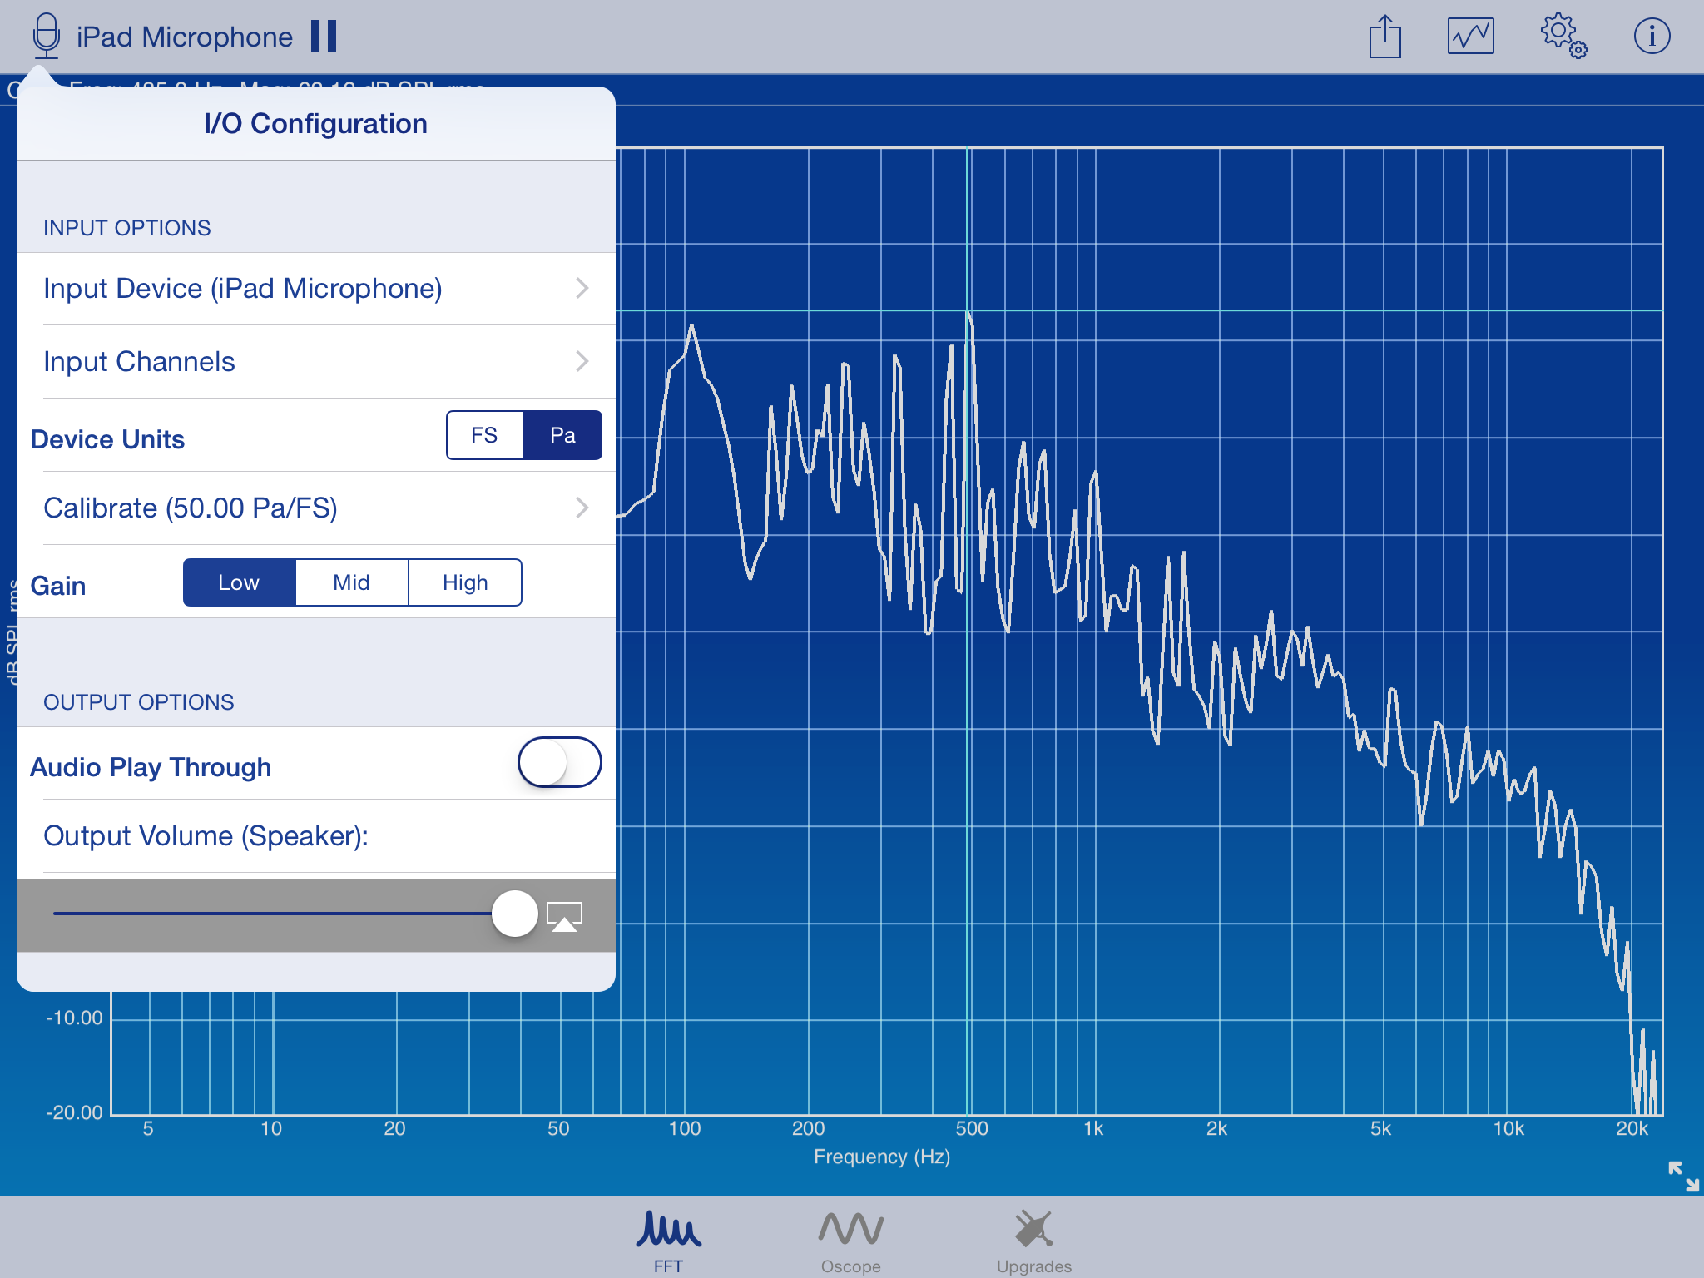1704x1278 pixels.
Task: Select Pa device units
Action: 562,435
